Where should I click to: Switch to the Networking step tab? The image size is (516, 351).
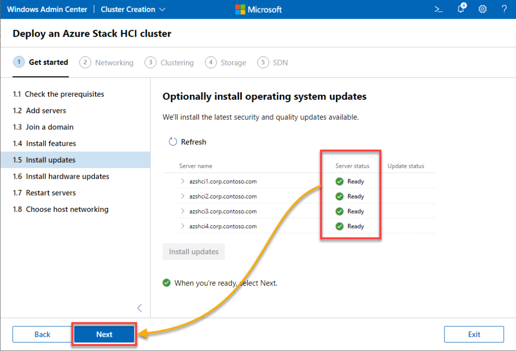click(107, 62)
